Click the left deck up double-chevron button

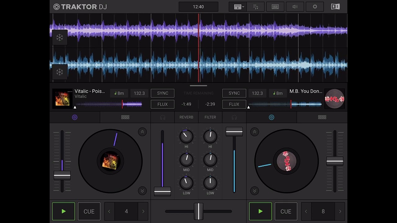[142, 132]
